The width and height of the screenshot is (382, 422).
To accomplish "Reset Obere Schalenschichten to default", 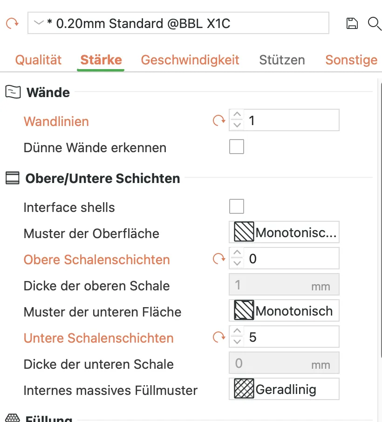I will coord(219,259).
